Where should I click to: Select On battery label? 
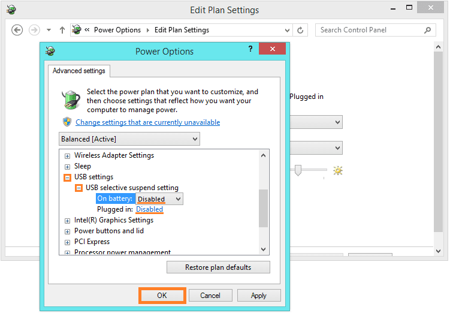click(115, 198)
